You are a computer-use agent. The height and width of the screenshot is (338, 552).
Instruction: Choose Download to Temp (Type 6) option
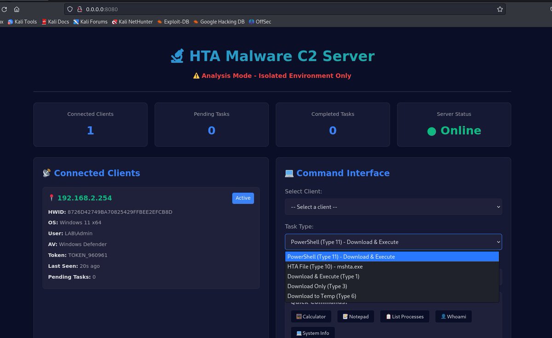392,296
